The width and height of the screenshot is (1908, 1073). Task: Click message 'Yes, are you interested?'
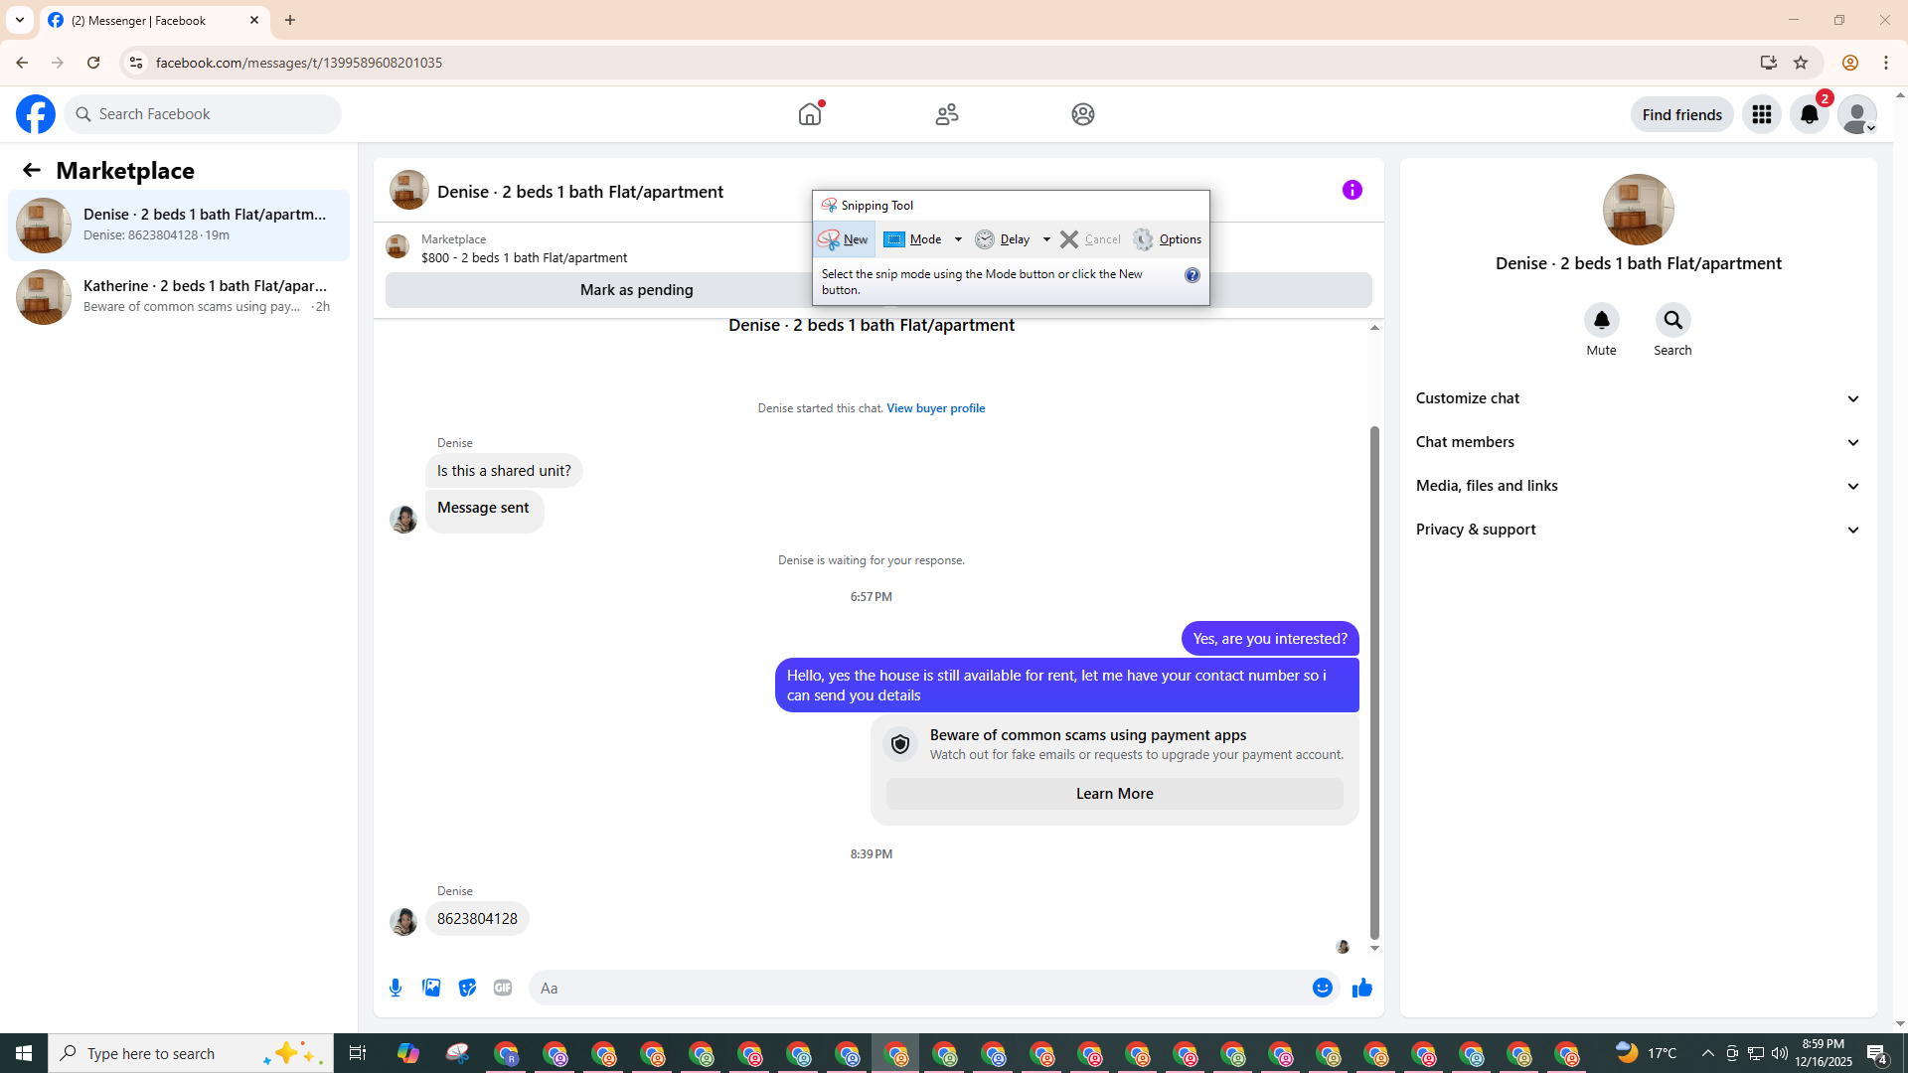1270,639
